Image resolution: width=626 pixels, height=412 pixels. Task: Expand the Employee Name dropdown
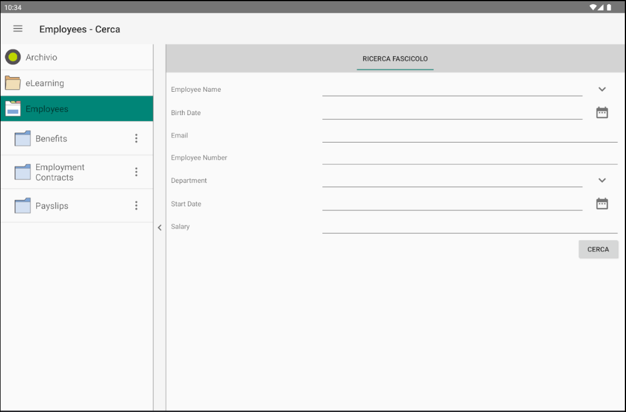point(602,89)
